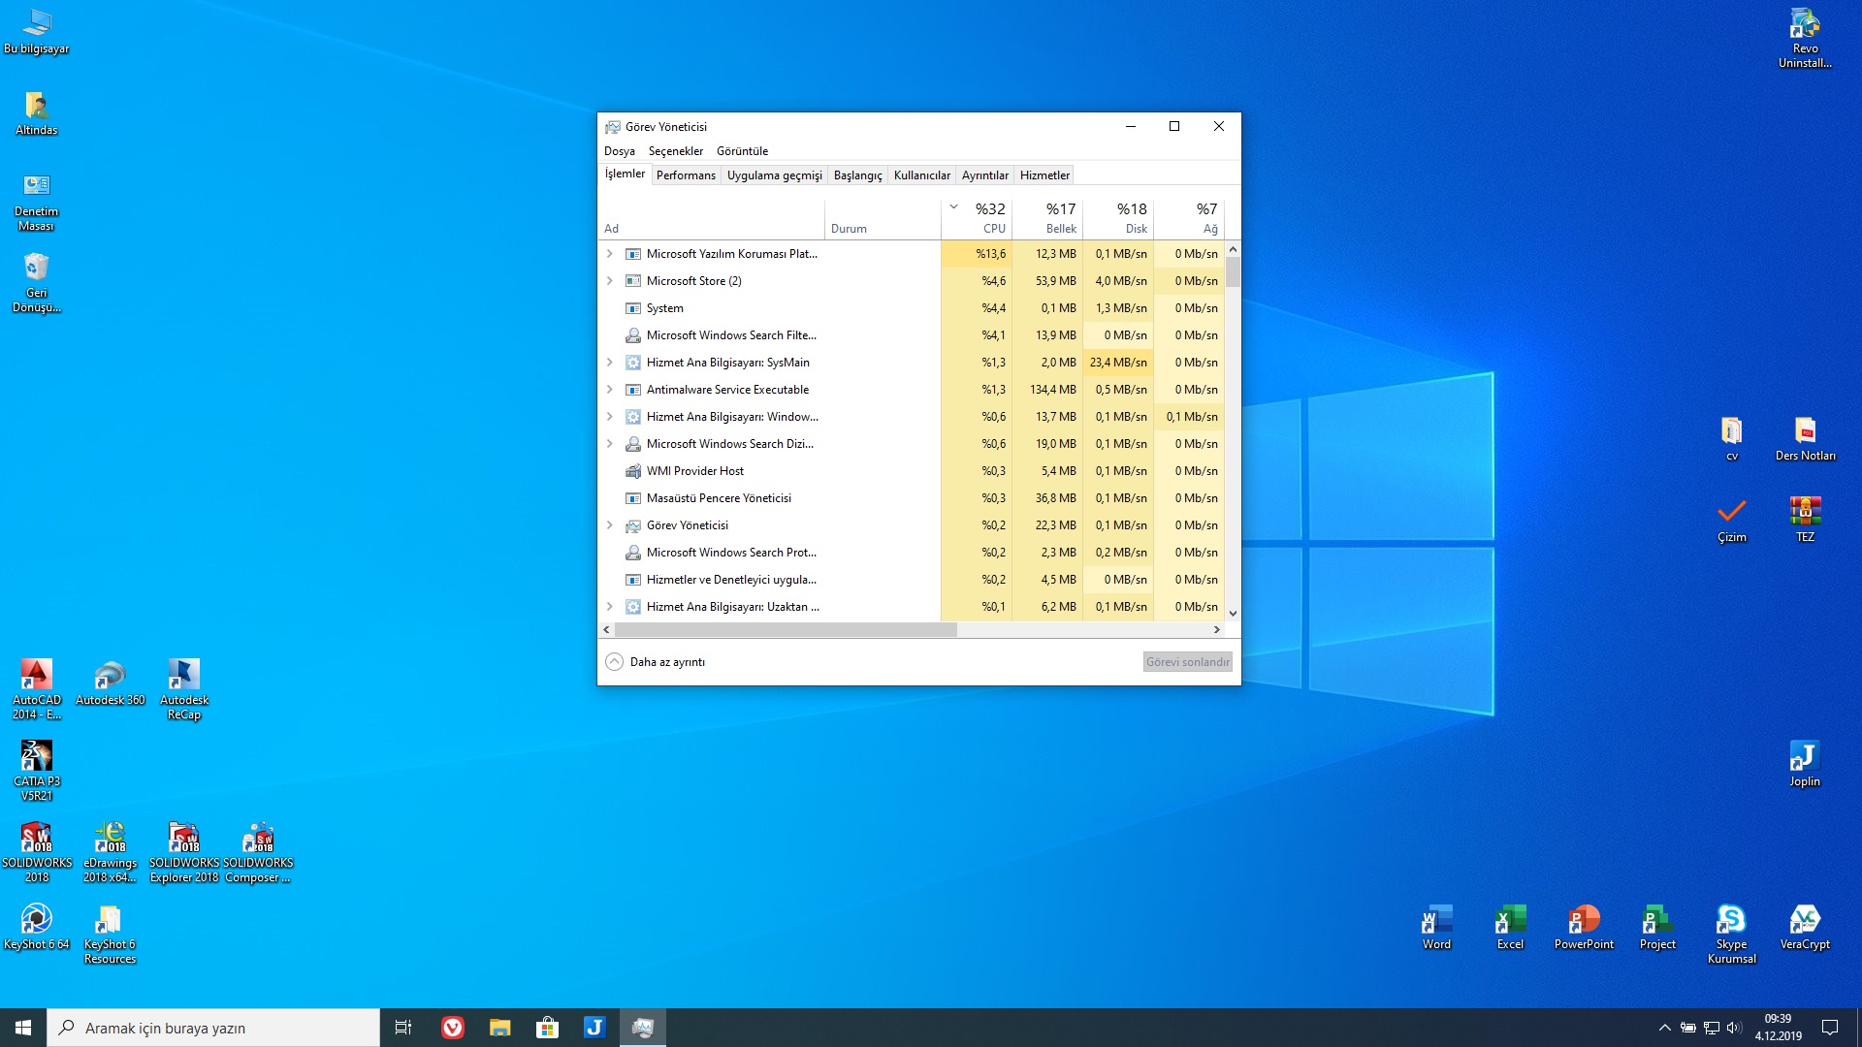This screenshot has height=1047, width=1862.
Task: Click Joplin icon in taskbar
Action: (x=594, y=1028)
